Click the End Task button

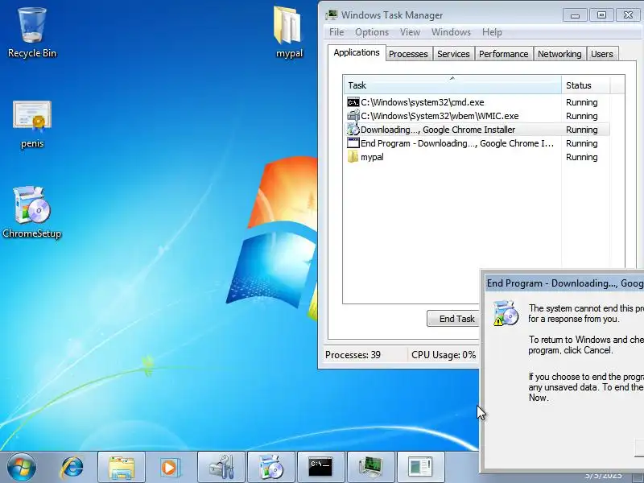pyautogui.click(x=453, y=319)
